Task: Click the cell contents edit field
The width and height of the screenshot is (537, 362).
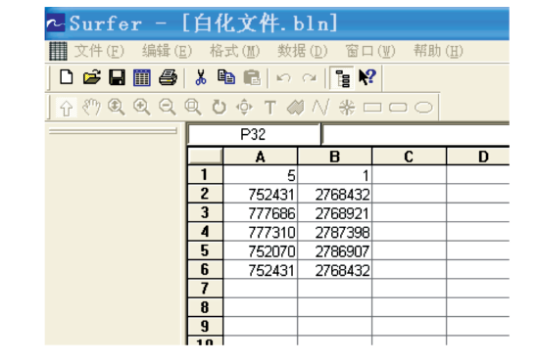Action: tap(416, 134)
